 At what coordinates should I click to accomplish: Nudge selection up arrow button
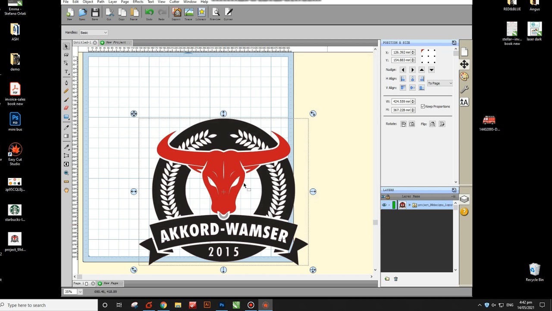click(422, 70)
